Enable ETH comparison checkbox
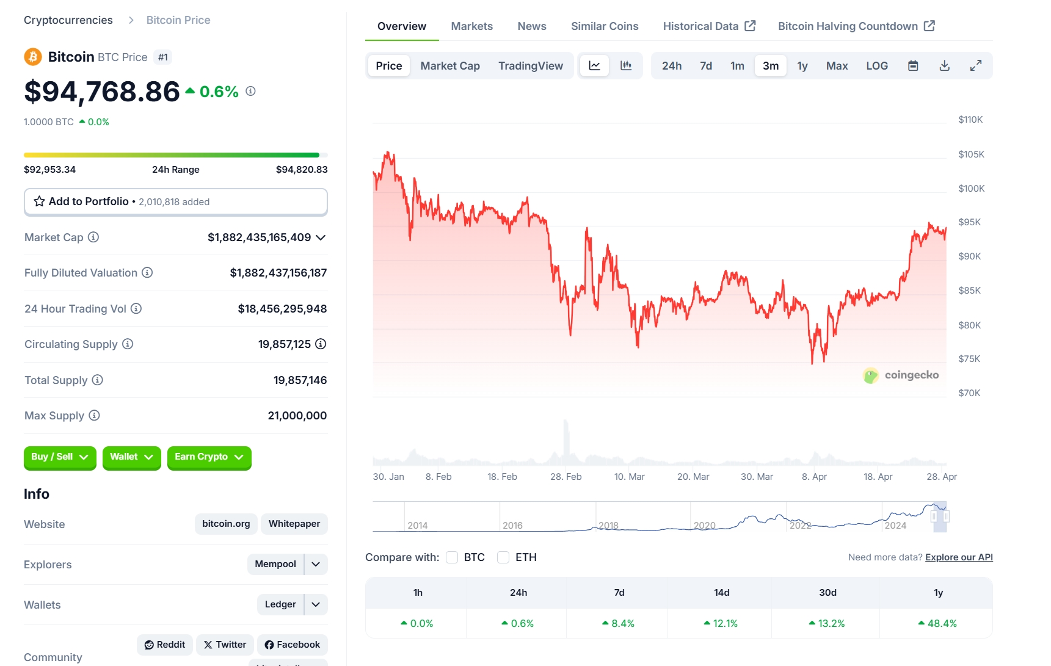 point(503,557)
